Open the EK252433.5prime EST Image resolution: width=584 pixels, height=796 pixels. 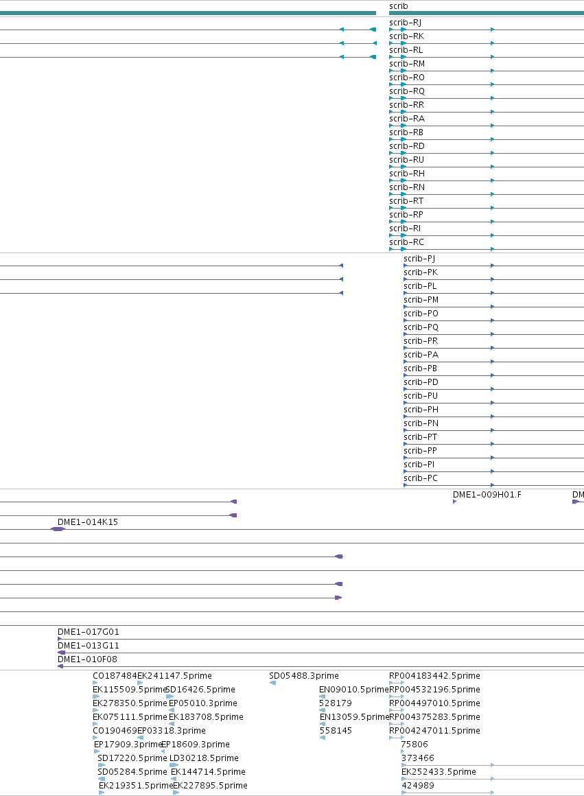(x=439, y=771)
